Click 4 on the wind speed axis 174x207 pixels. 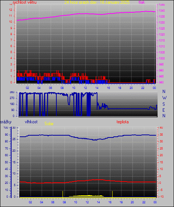[x=11, y=58]
